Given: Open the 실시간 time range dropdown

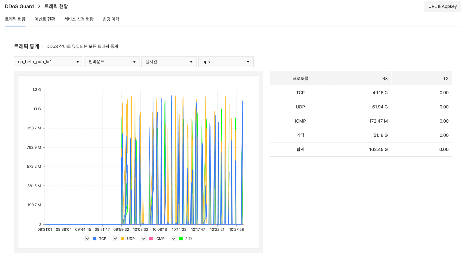Looking at the screenshot, I should point(169,62).
